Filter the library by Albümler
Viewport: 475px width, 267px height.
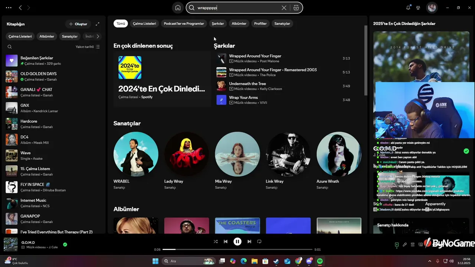[47, 36]
